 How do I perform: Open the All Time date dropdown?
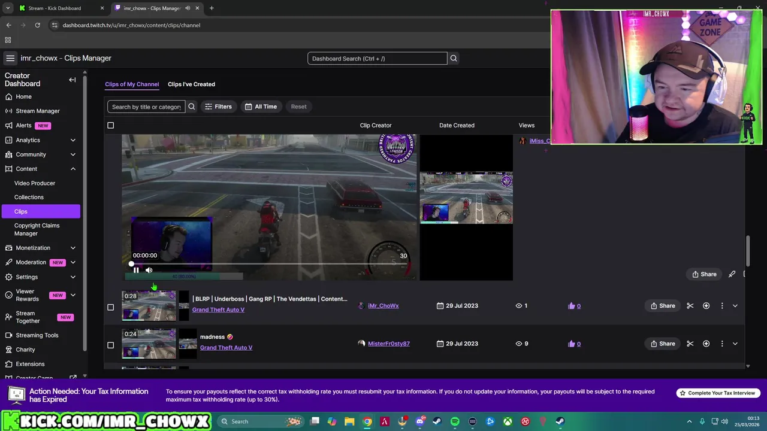point(261,107)
